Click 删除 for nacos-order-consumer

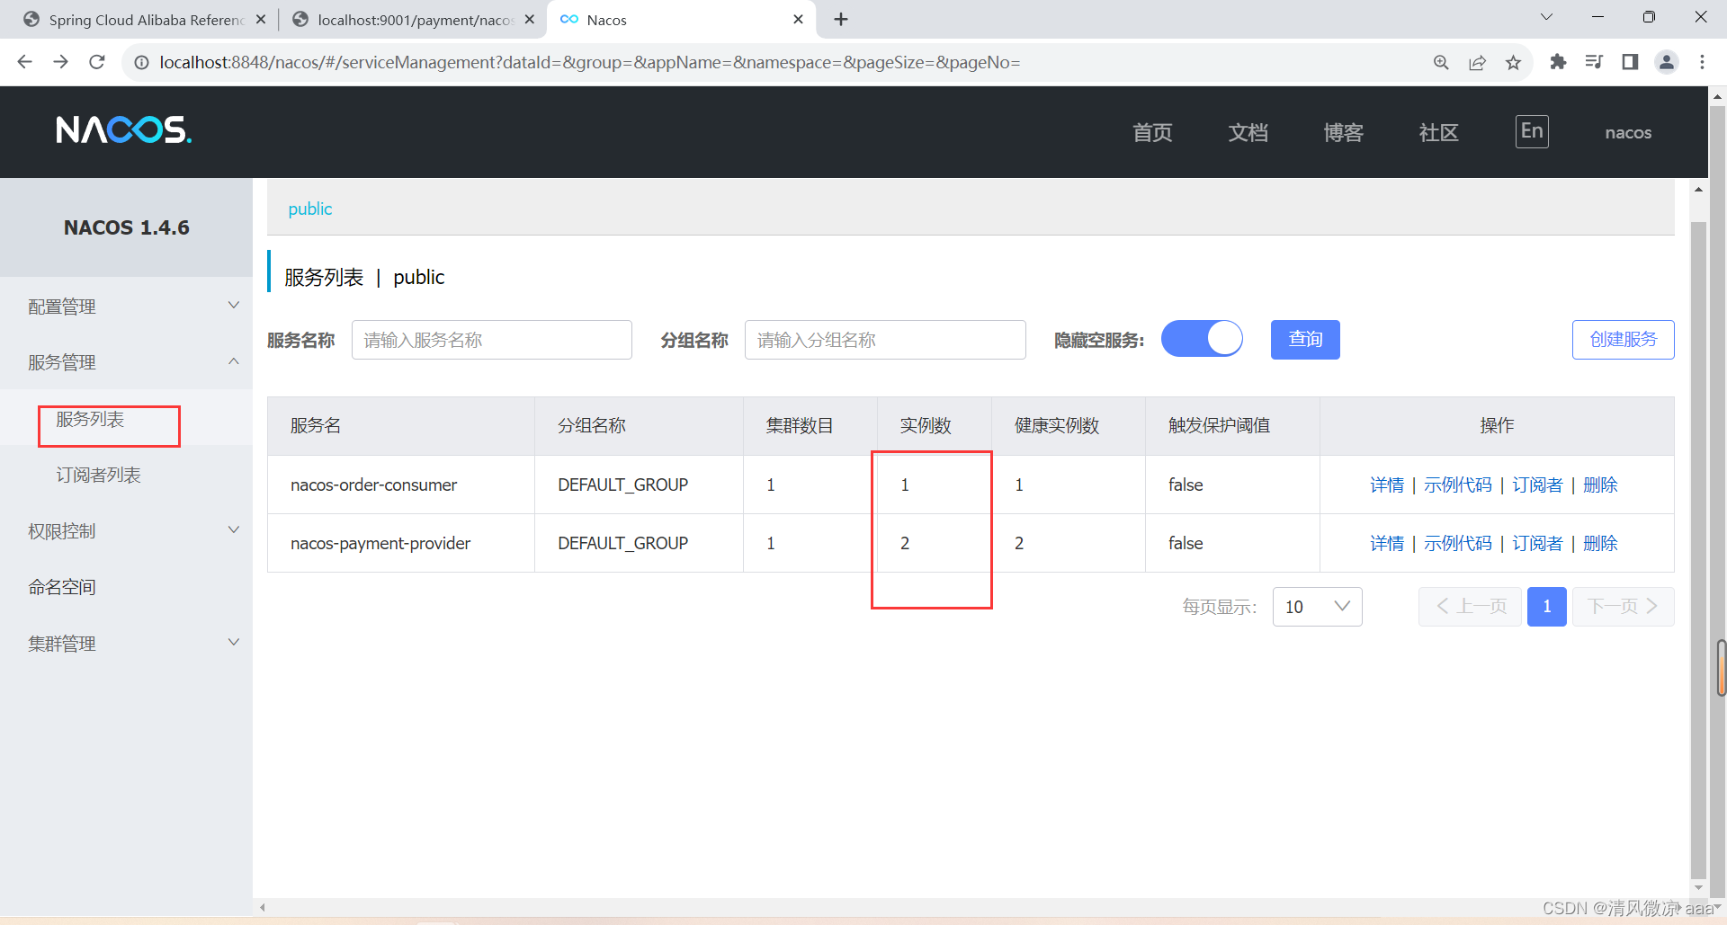click(x=1600, y=485)
